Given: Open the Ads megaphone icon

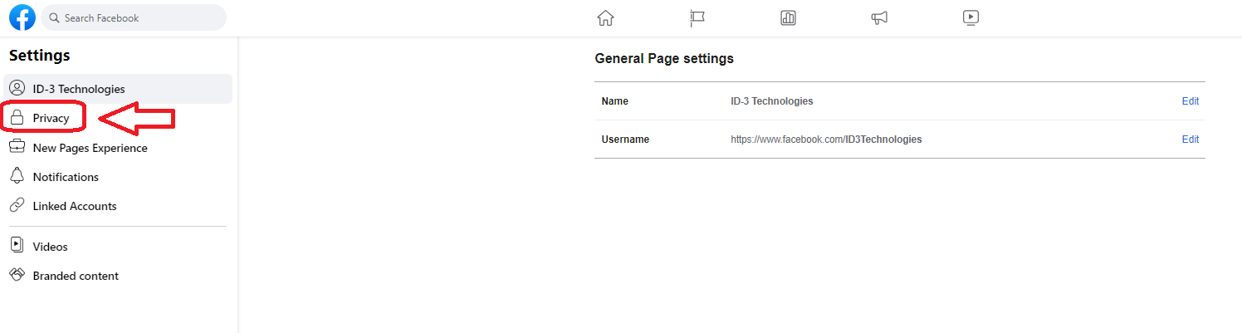Looking at the screenshot, I should pos(880,17).
